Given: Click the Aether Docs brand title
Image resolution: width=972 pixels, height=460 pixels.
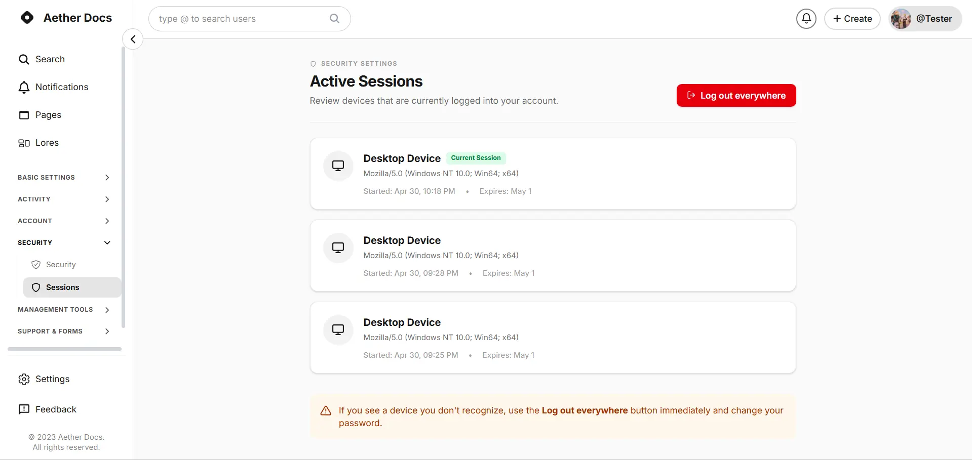Looking at the screenshot, I should coord(77,18).
